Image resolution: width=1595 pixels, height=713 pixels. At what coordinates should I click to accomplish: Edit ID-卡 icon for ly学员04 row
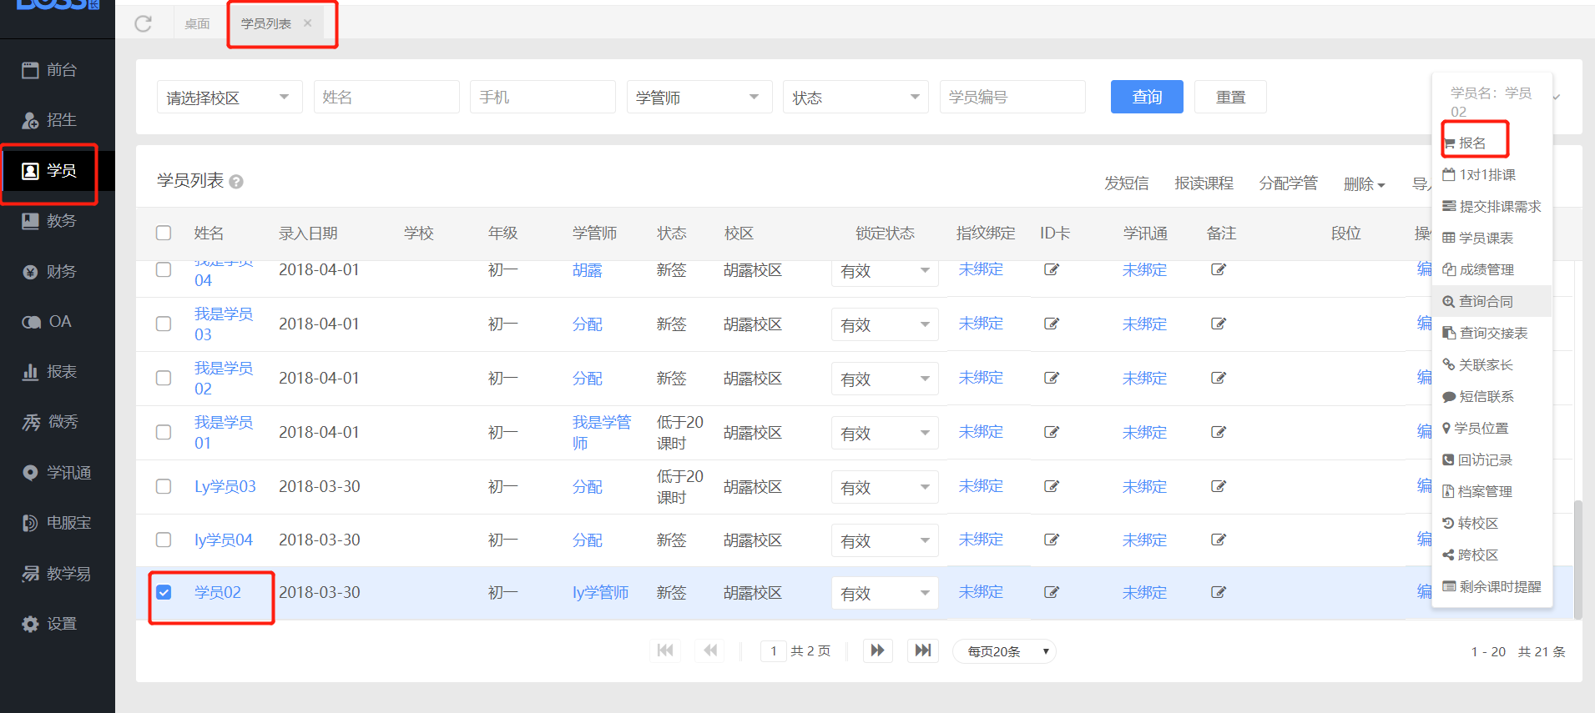(x=1052, y=540)
